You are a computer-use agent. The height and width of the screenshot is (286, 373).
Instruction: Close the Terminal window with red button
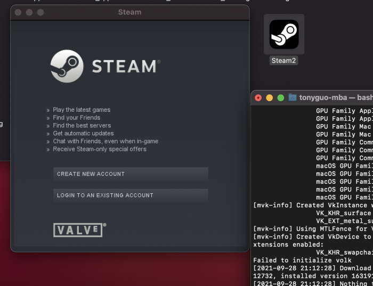[x=258, y=97]
